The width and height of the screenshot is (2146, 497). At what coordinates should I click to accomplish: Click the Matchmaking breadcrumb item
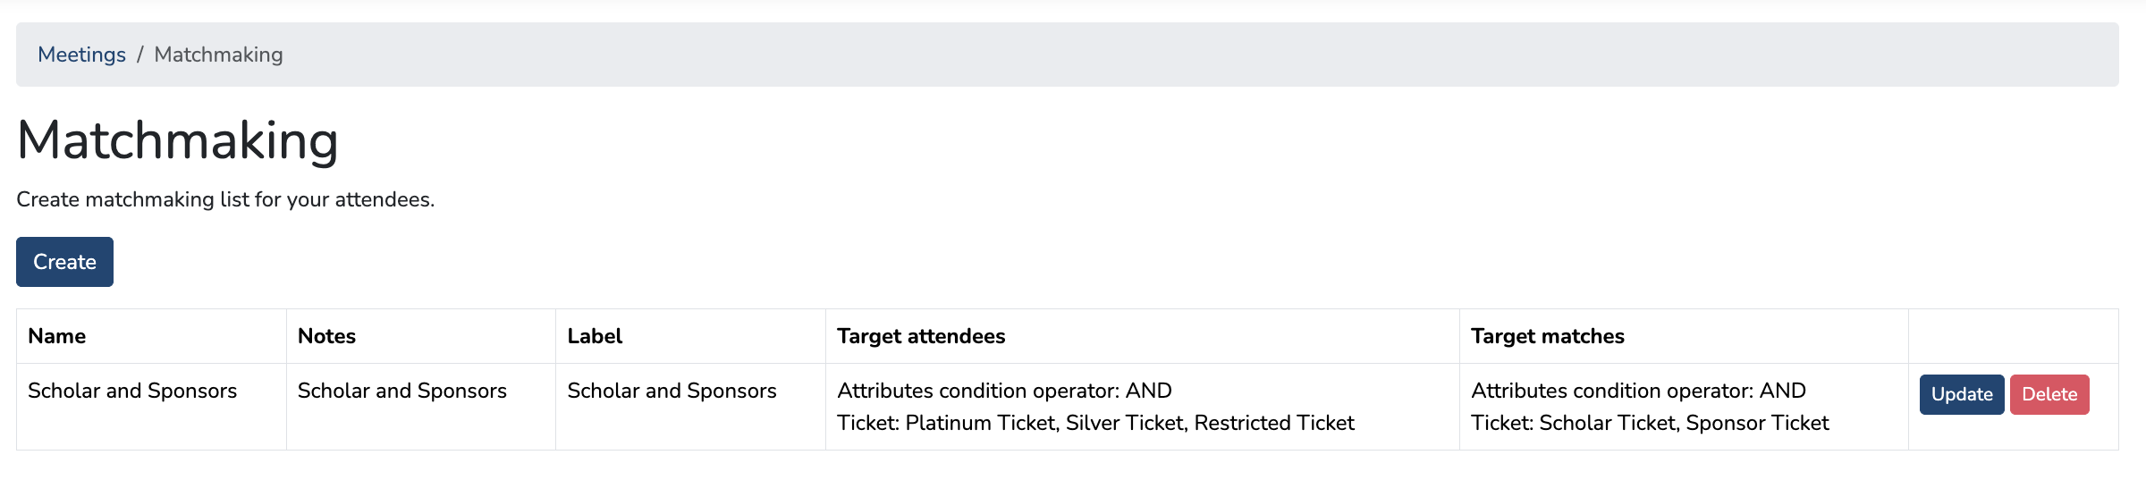click(x=218, y=55)
